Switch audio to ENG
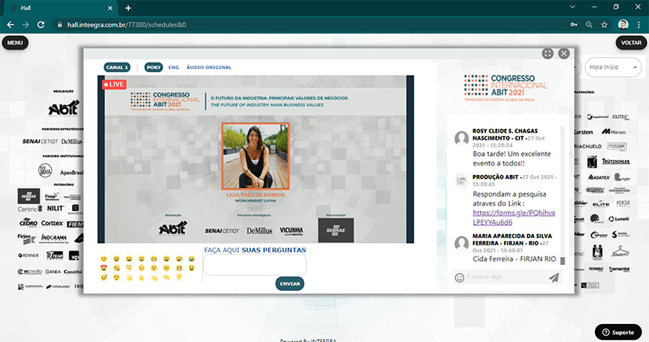This screenshot has width=649, height=342. point(174,68)
